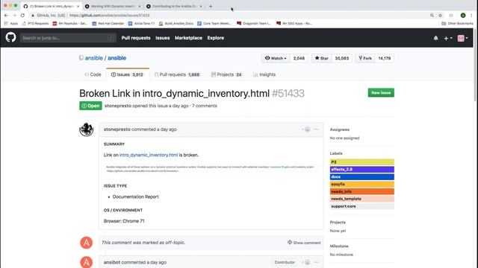Screen dimensions: 478x268
Task: Open Other Bookmarks folder
Action: pos(457,23)
